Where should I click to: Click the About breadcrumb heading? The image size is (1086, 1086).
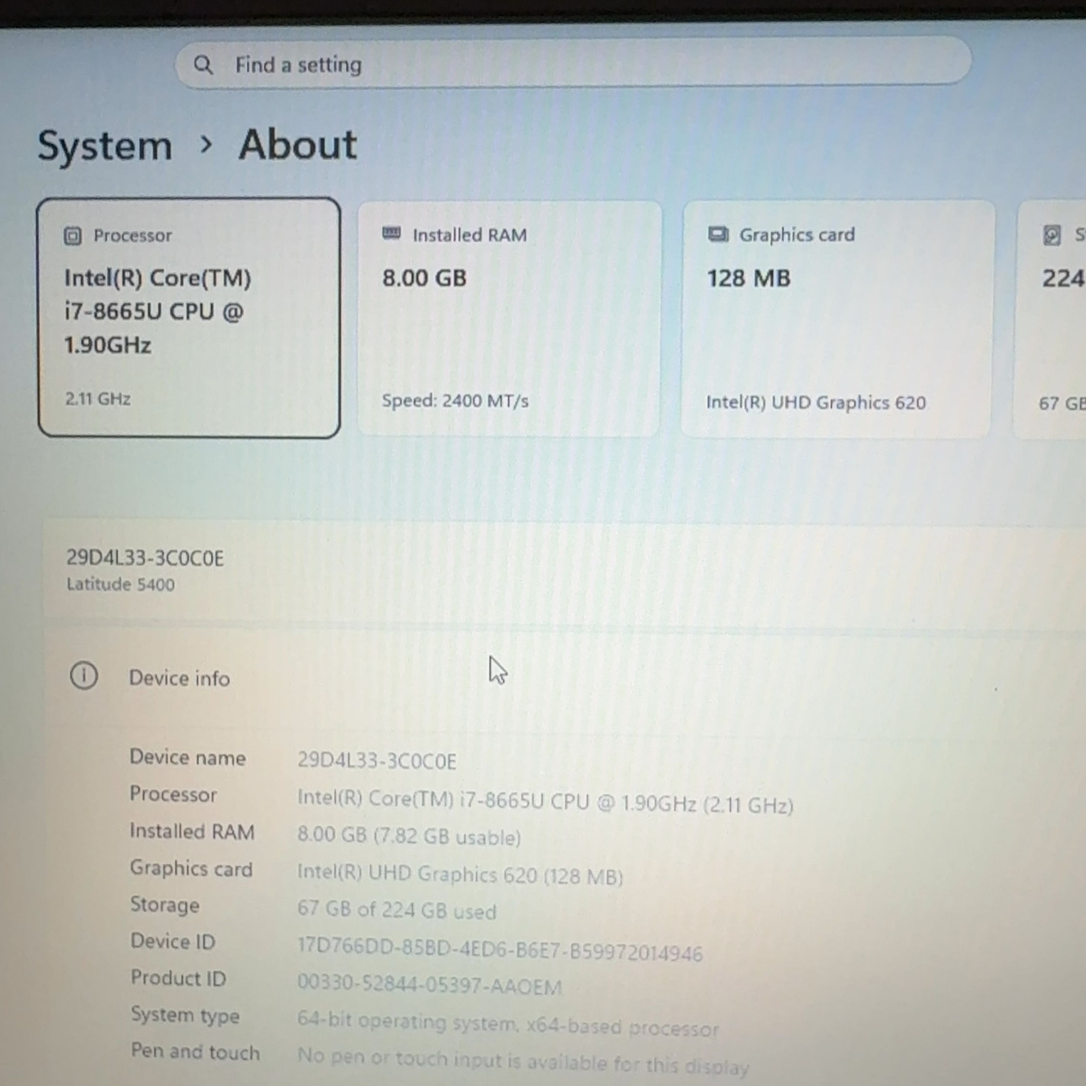297,145
